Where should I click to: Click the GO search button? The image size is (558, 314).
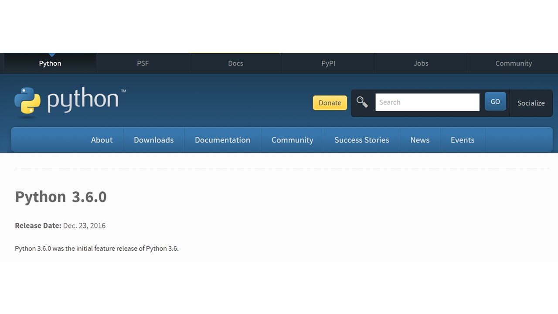495,102
